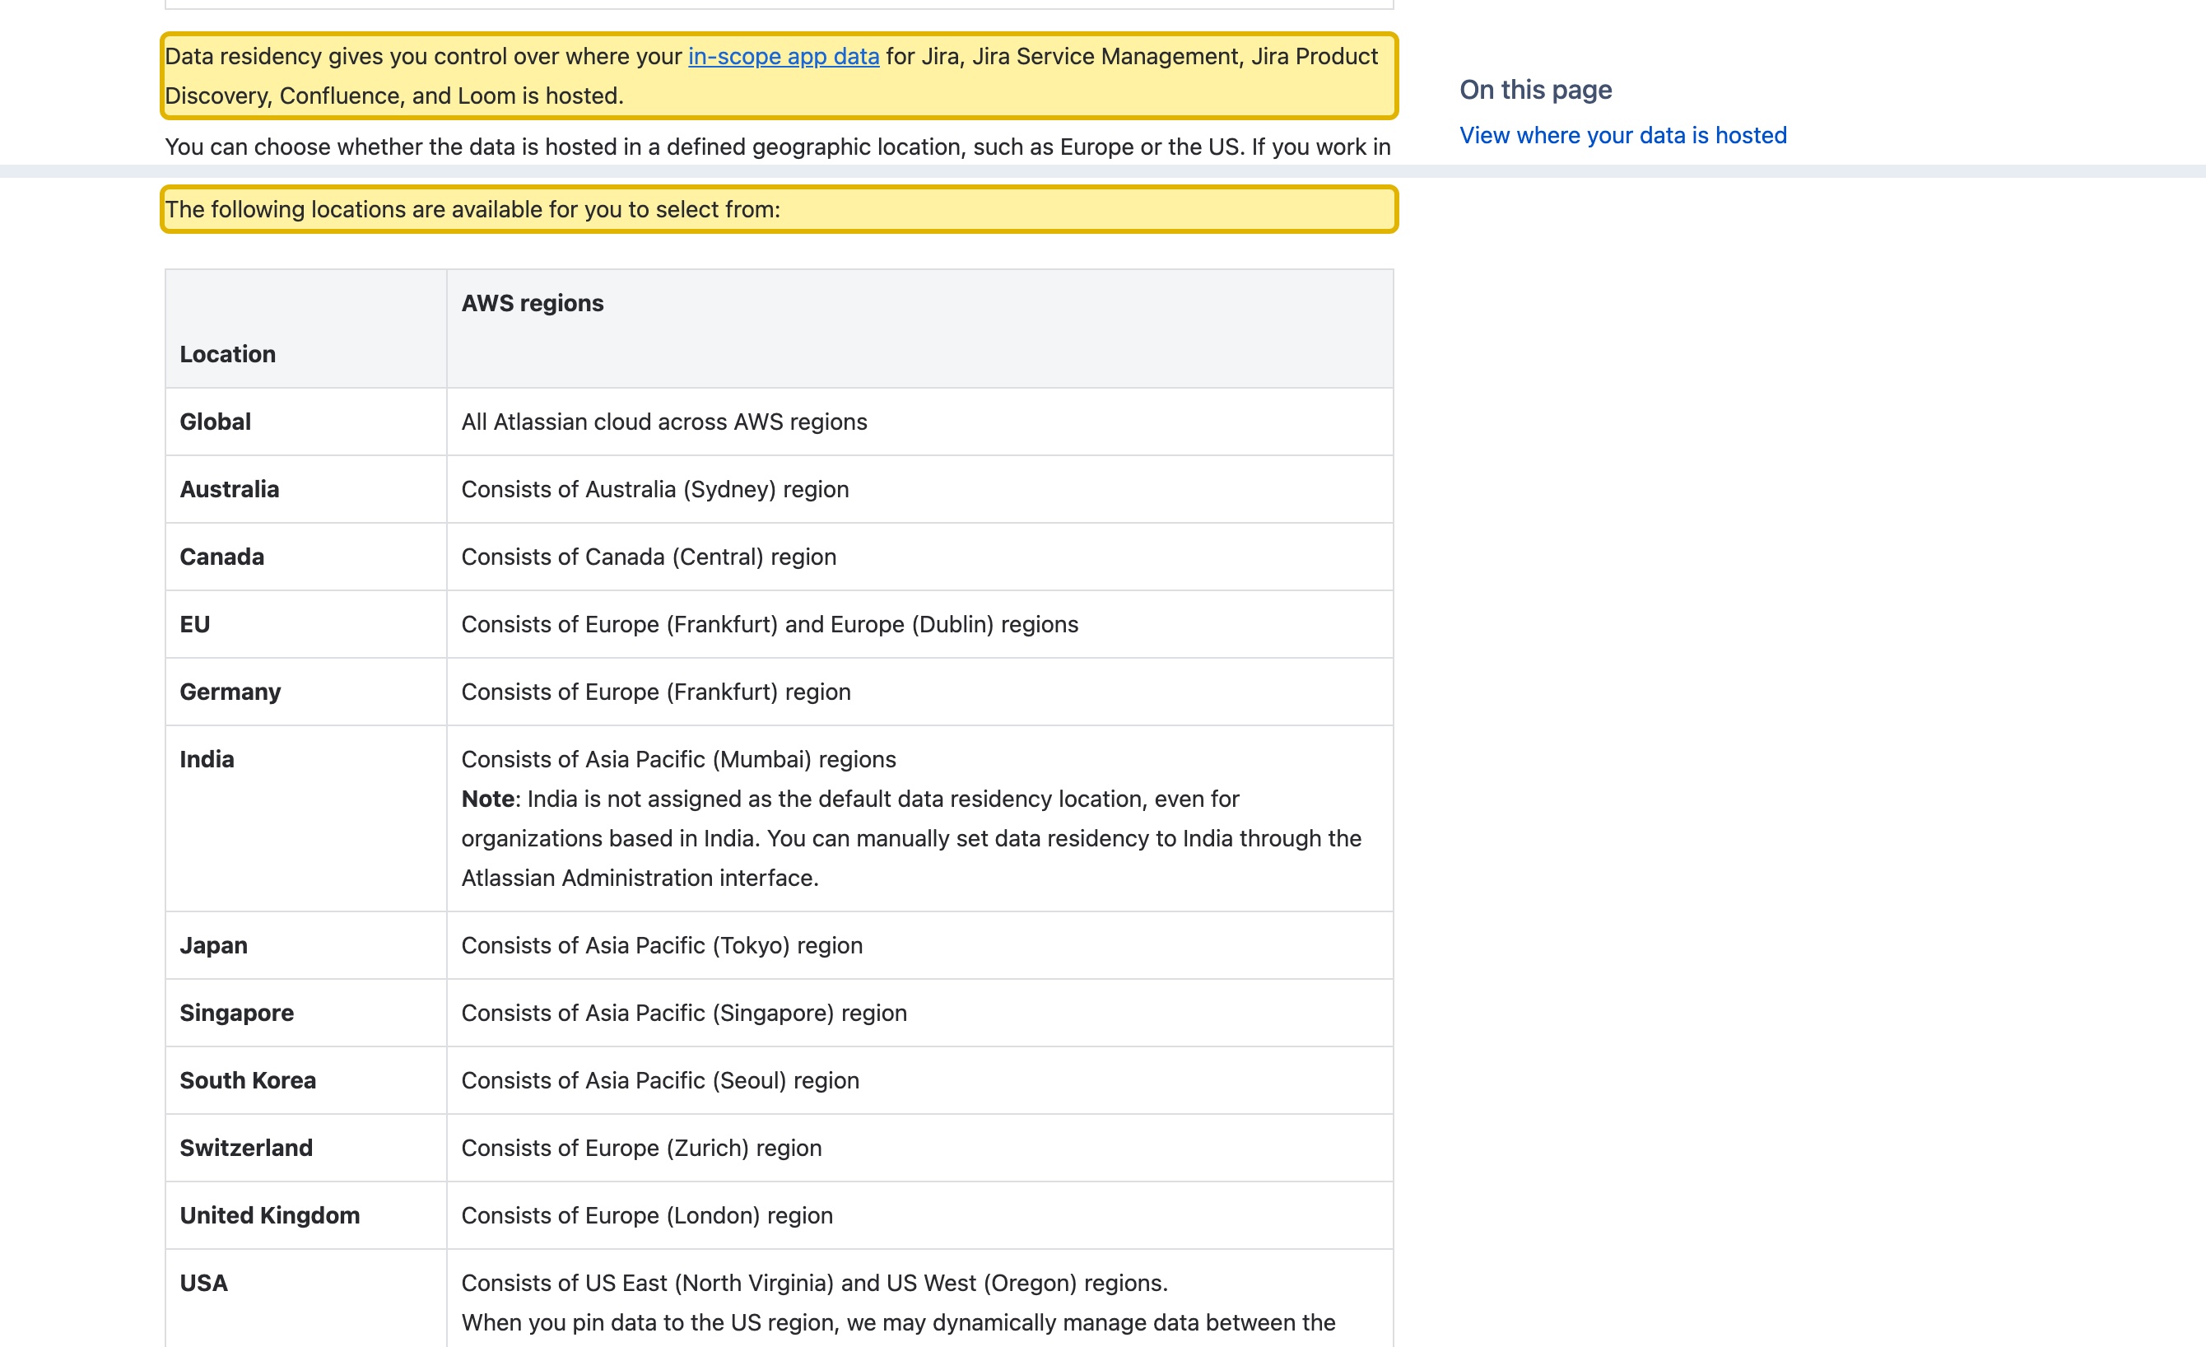Click the Data residency gives you control paragraph
The image size is (2206, 1347).
point(778,76)
